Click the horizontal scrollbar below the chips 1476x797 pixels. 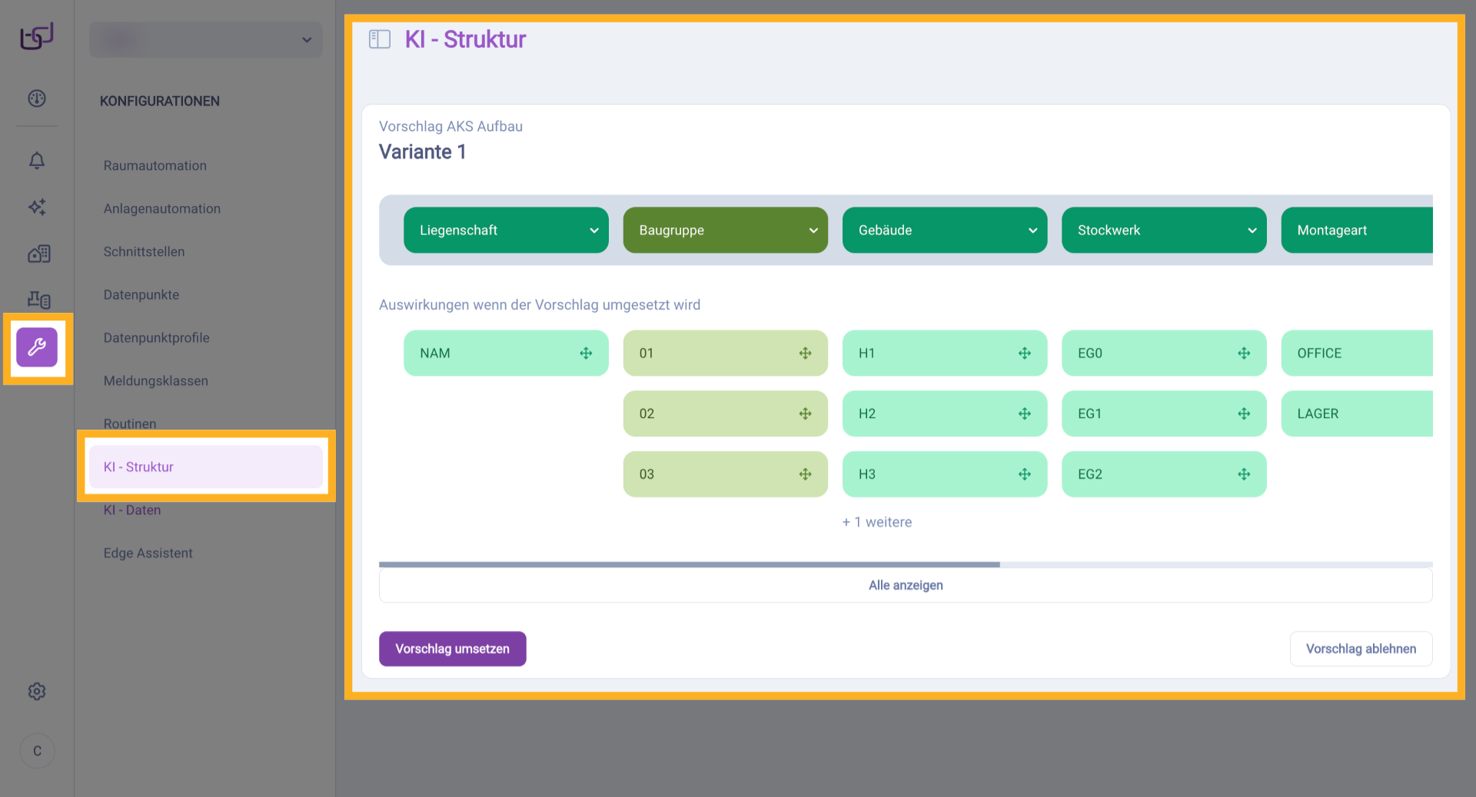689,565
